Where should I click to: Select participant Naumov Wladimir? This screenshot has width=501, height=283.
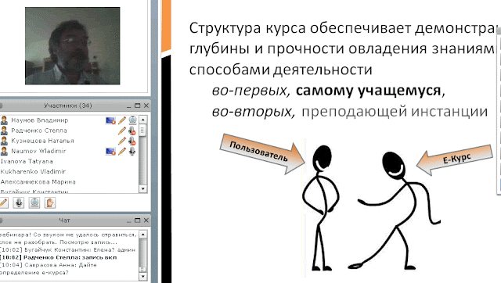pyautogui.click(x=38, y=151)
